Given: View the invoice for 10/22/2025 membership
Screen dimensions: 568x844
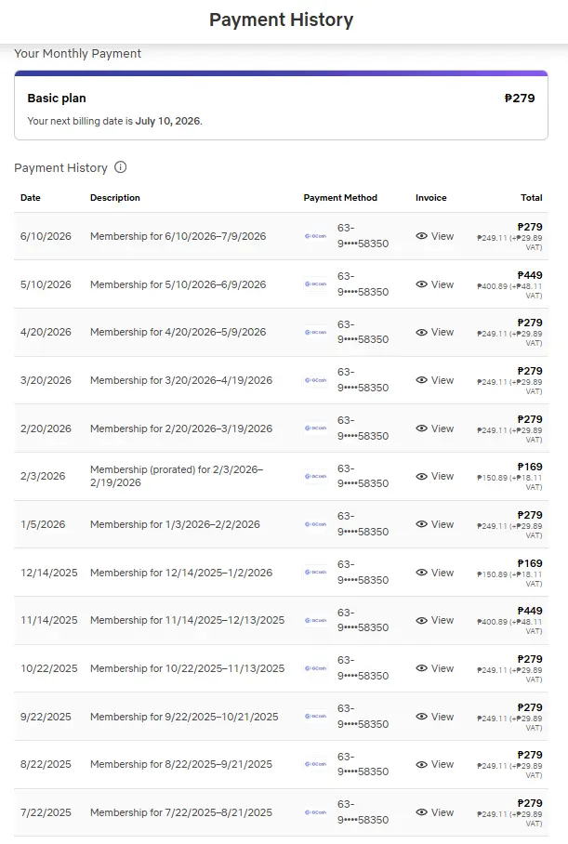Looking at the screenshot, I should pyautogui.click(x=435, y=668).
